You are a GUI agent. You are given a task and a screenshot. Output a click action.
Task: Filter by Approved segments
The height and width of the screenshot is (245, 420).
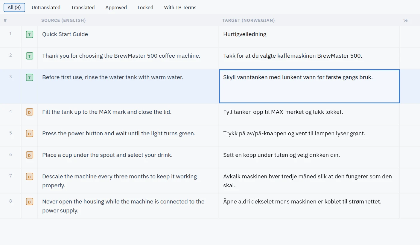[x=116, y=7]
